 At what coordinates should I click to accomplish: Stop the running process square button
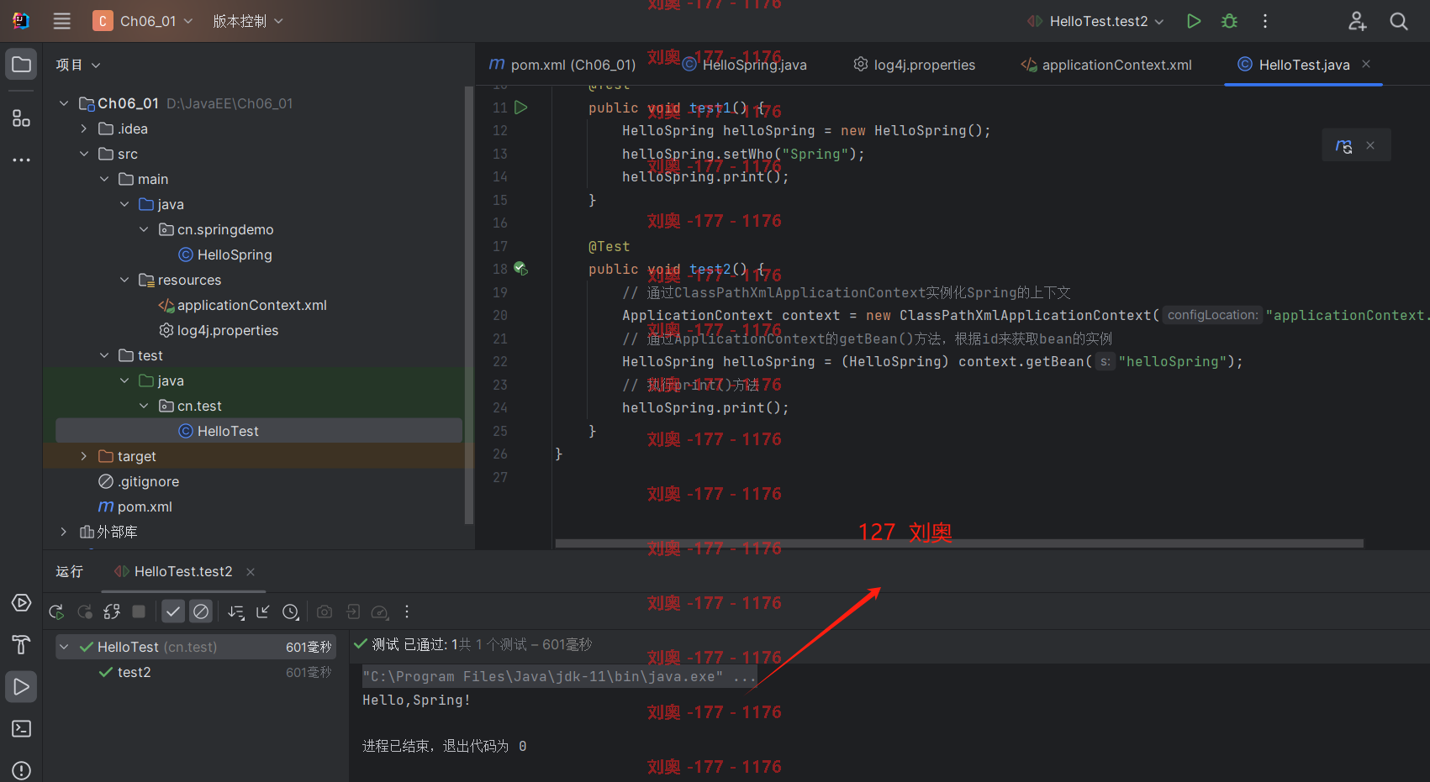point(140,611)
